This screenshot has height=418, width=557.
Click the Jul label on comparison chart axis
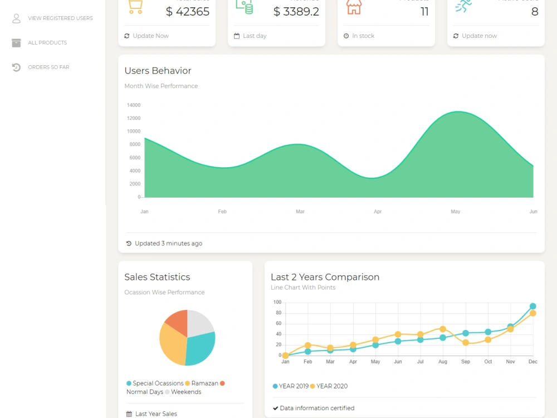click(x=420, y=362)
